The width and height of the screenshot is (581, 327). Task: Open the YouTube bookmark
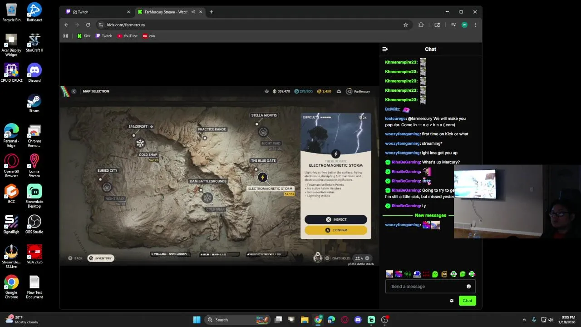(x=128, y=36)
